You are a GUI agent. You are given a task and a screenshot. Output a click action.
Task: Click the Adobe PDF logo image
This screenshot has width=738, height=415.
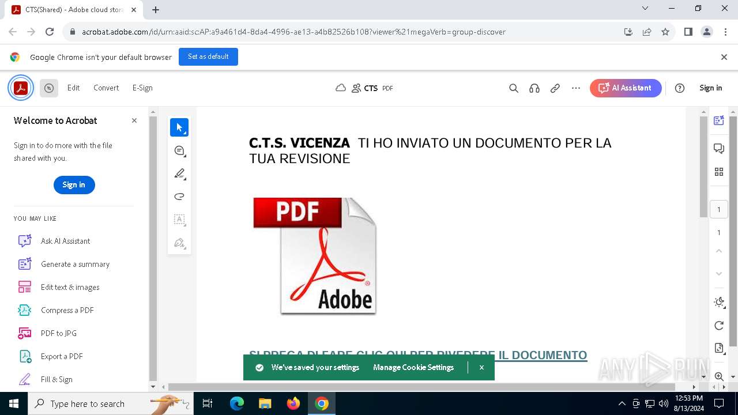click(x=315, y=256)
